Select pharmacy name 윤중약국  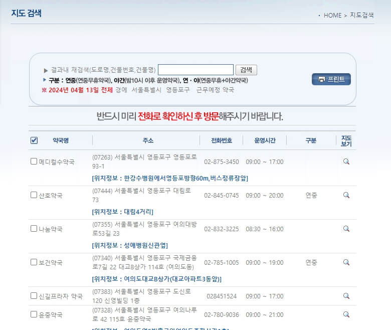coord(51,315)
